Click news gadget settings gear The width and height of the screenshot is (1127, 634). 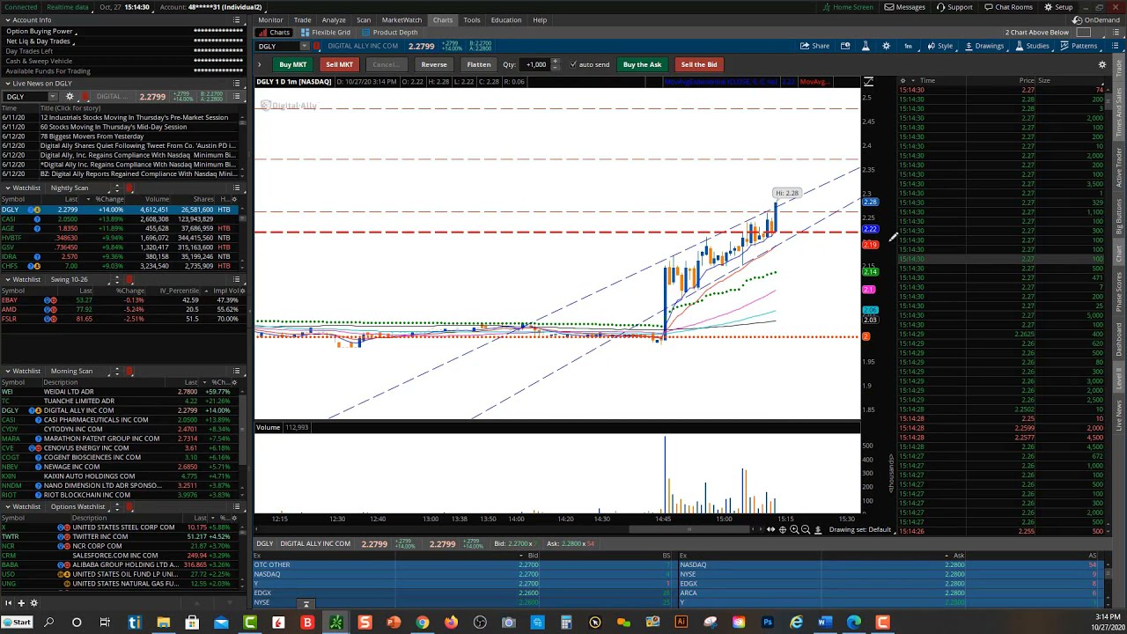click(x=69, y=96)
